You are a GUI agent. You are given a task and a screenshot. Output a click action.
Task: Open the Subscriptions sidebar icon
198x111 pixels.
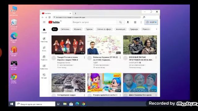[x=44, y=58]
